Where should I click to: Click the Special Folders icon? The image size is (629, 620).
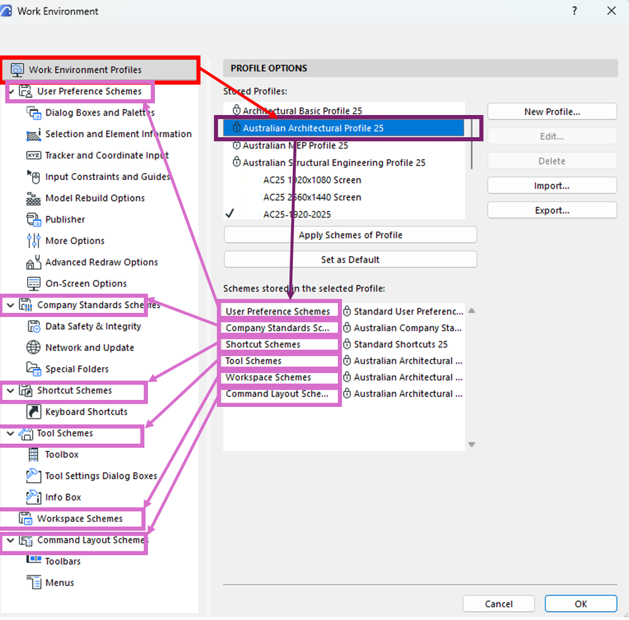point(34,369)
